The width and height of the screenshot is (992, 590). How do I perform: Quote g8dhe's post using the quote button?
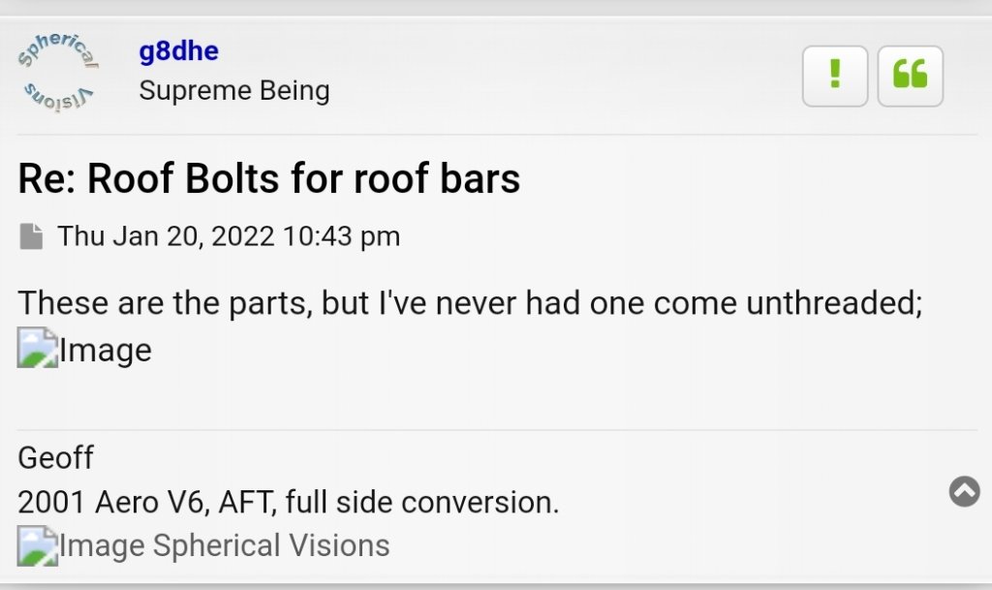coord(910,75)
